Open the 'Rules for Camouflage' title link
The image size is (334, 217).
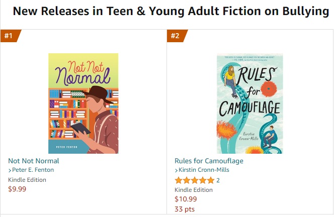[209, 161]
